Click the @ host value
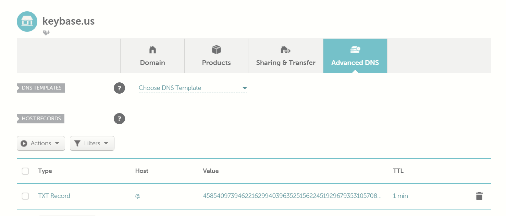Viewport: 506px width, 216px height. pyautogui.click(x=137, y=196)
